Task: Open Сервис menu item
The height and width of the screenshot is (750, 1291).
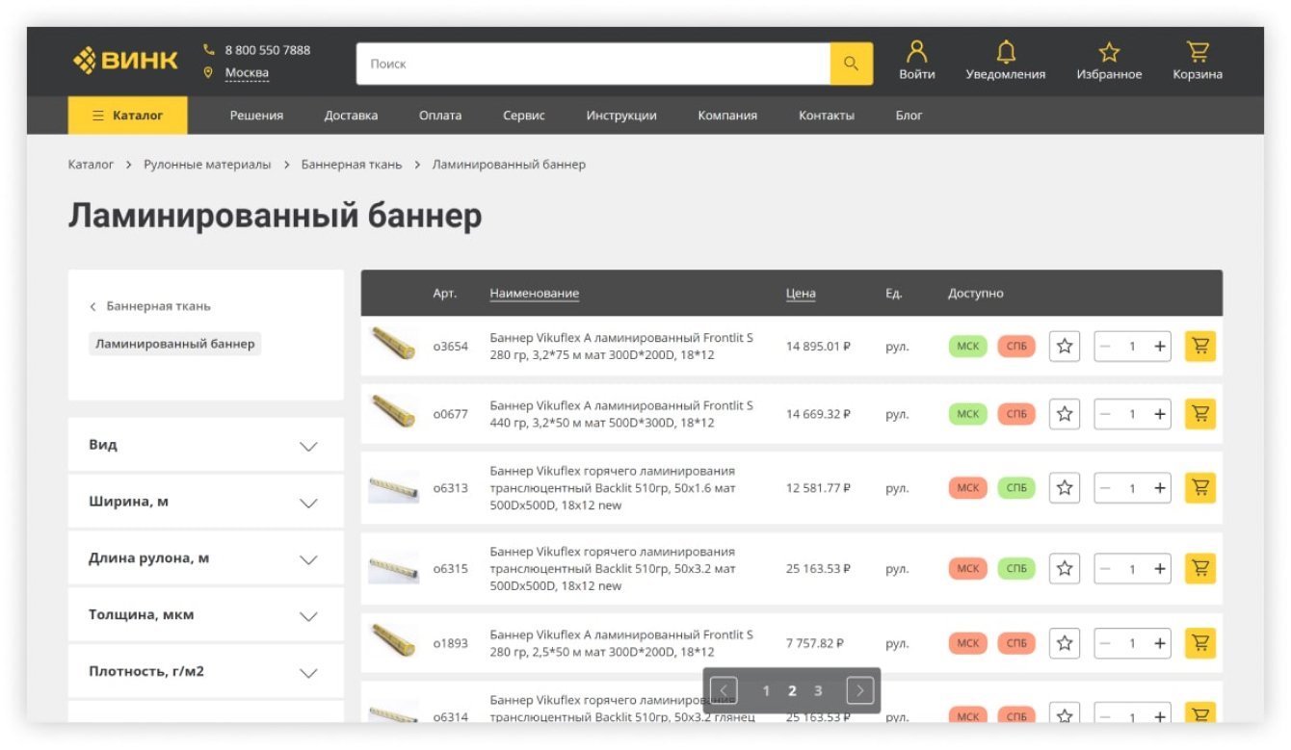Action: (x=524, y=116)
